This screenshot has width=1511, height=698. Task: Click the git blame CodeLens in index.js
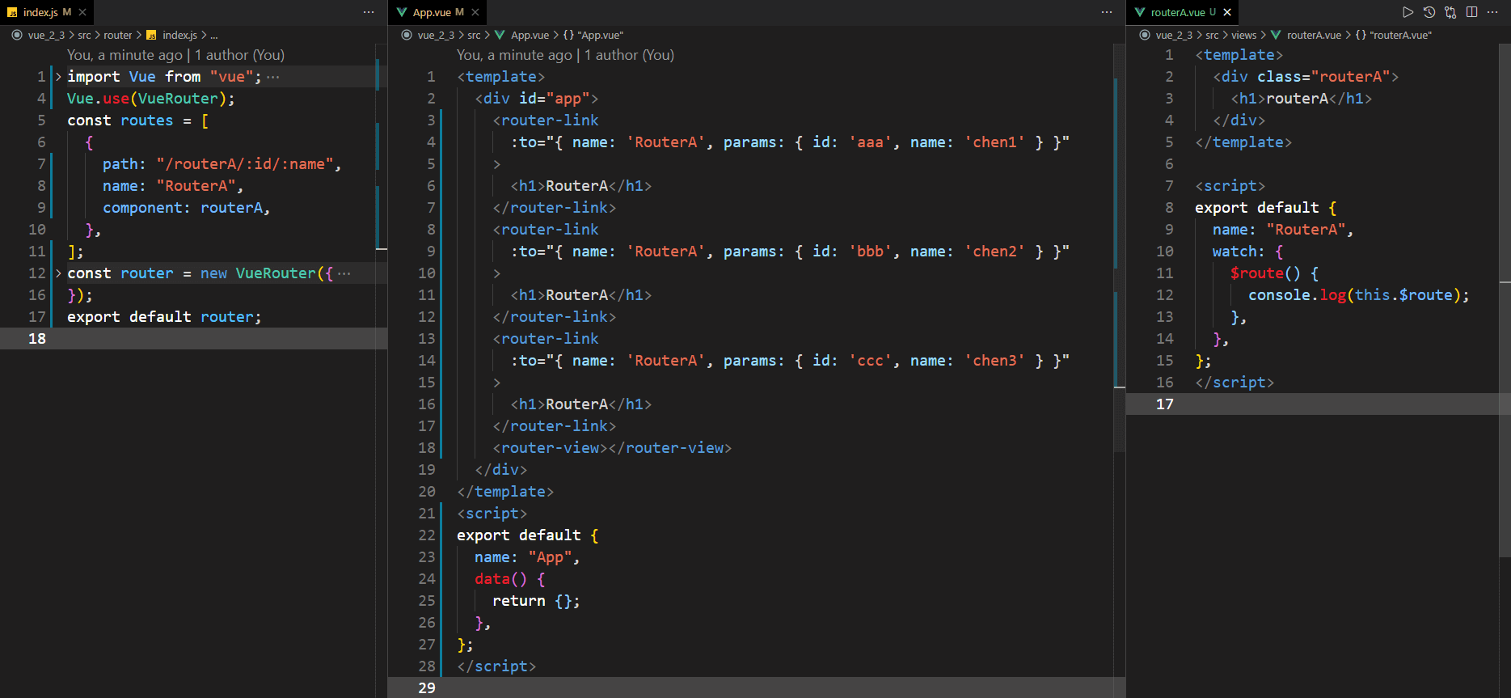[x=175, y=55]
